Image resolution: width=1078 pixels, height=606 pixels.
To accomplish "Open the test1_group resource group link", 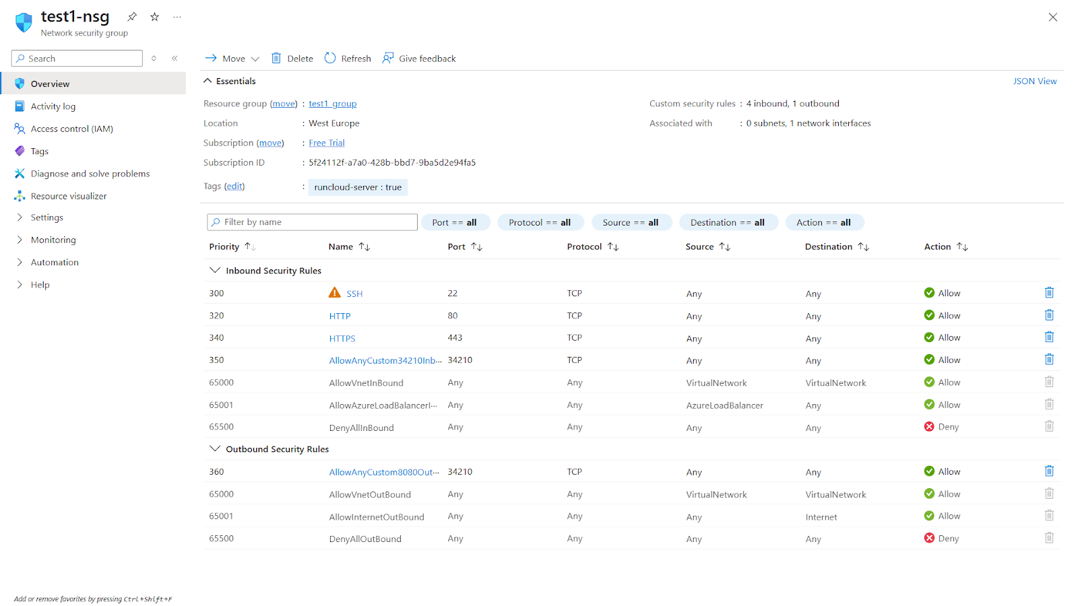I will click(x=332, y=104).
